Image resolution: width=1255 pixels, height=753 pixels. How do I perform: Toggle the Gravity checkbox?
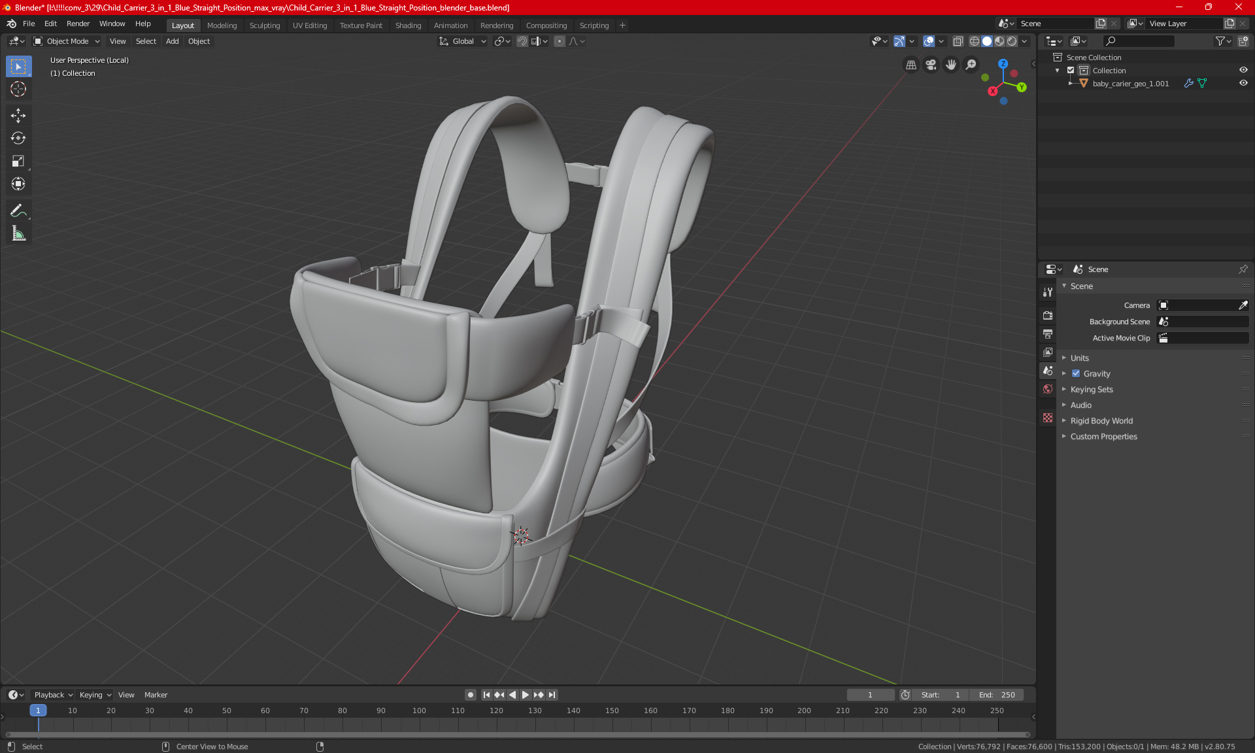coord(1076,374)
